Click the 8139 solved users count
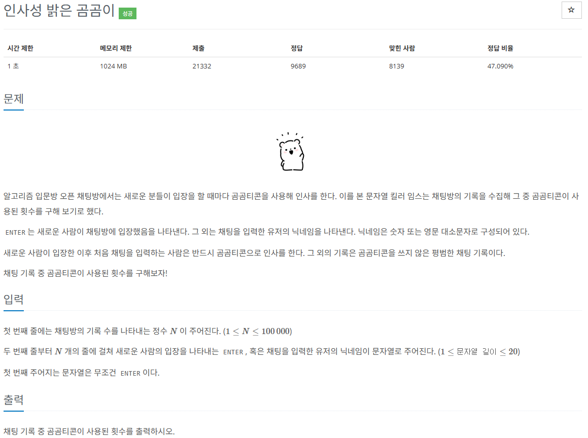The width and height of the screenshot is (588, 438). click(x=396, y=66)
